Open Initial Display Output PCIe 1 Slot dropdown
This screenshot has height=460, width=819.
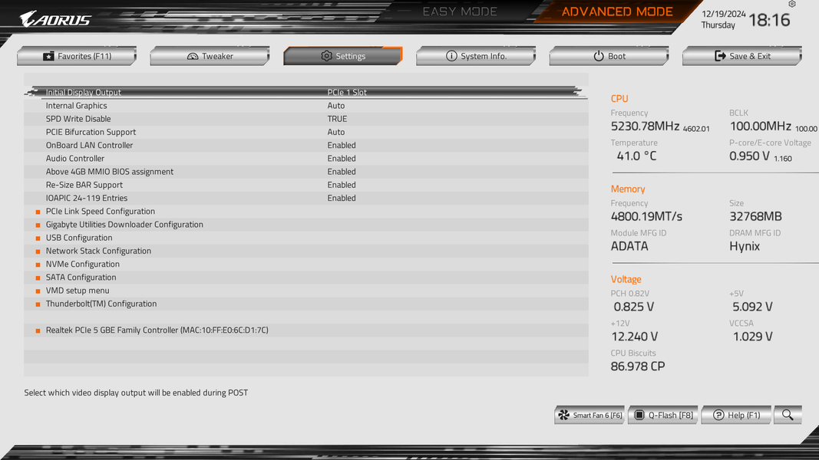point(347,92)
